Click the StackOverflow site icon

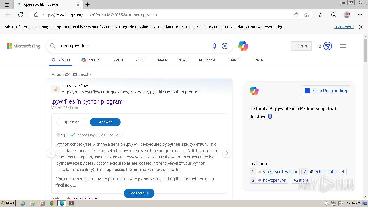pyautogui.click(x=55, y=89)
